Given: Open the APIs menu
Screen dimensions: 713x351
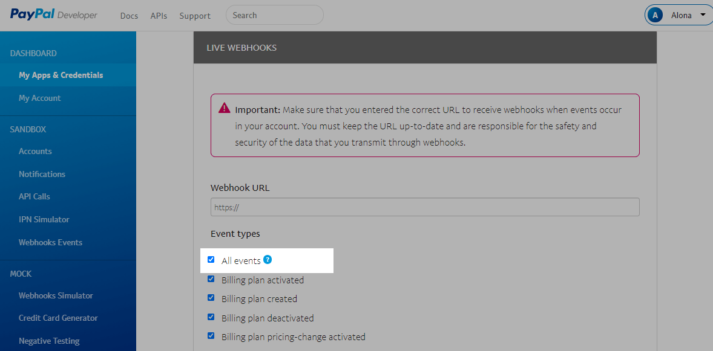Looking at the screenshot, I should (159, 16).
